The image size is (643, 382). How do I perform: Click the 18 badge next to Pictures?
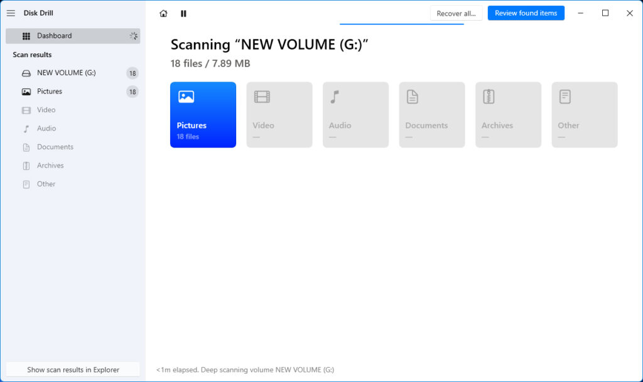(x=132, y=92)
